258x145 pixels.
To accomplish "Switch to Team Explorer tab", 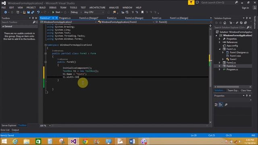I will click(x=233, y=90).
